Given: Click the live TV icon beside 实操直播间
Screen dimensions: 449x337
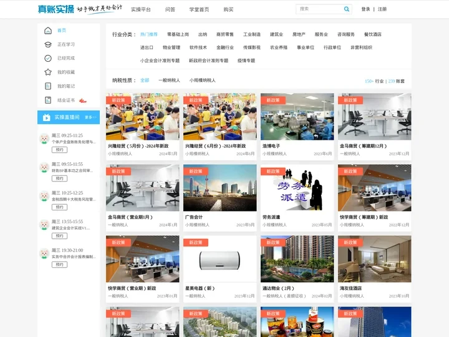Looking at the screenshot, I should coord(46,117).
